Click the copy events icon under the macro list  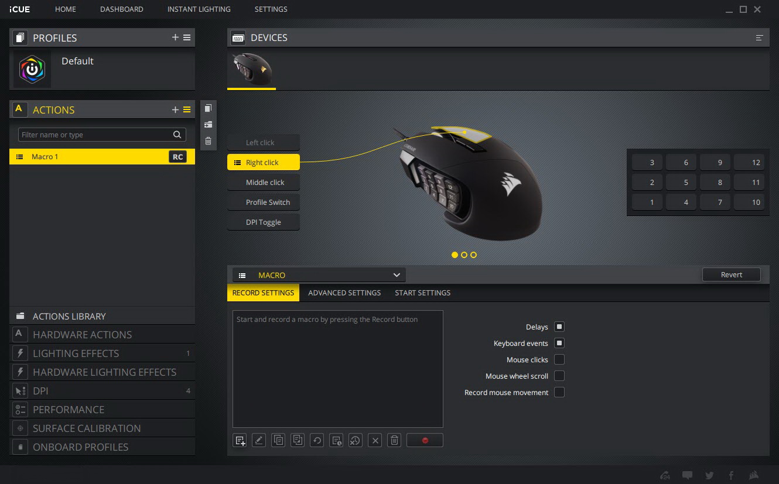pos(278,440)
